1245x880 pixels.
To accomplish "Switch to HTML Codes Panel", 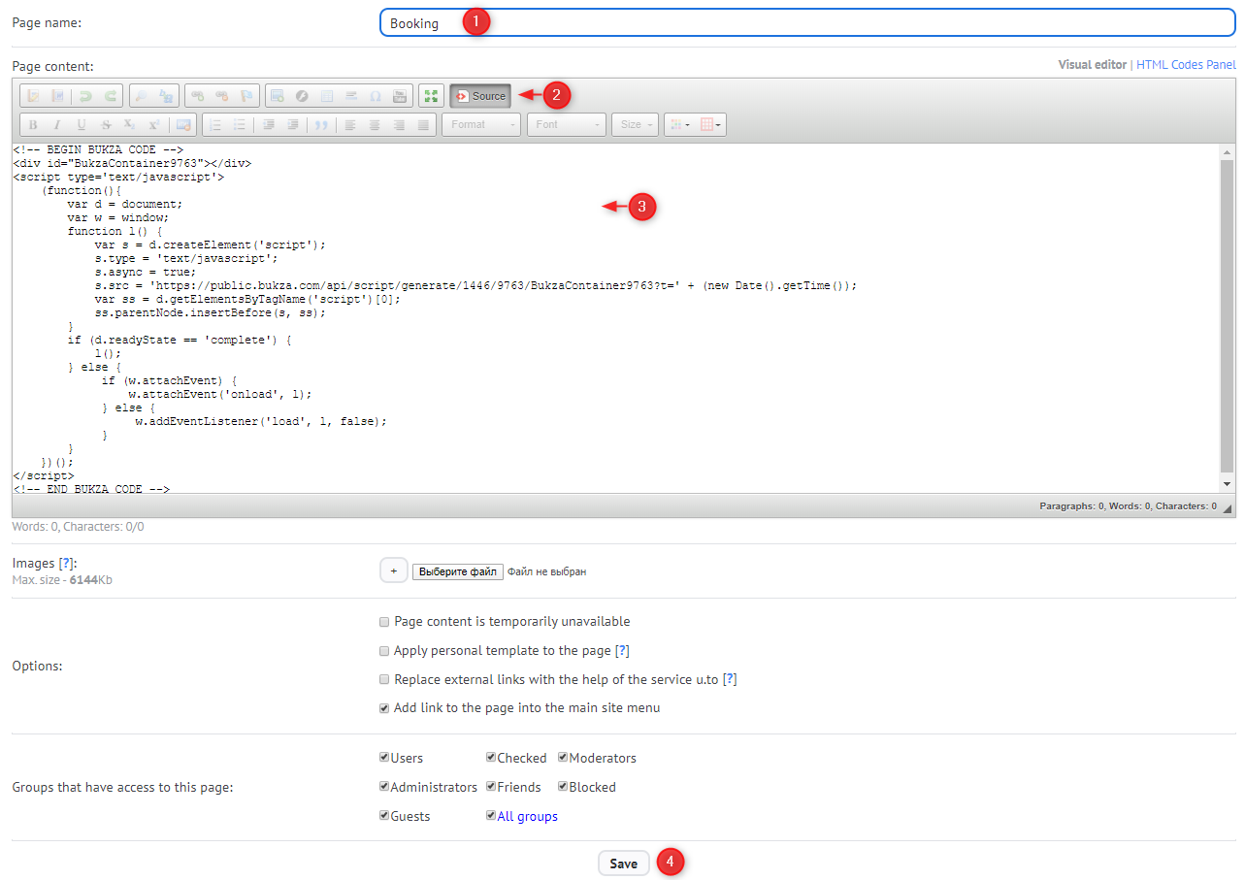I will click(x=1186, y=65).
